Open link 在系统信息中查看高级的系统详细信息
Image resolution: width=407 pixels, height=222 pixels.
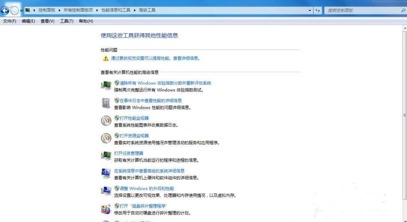tap(149, 171)
